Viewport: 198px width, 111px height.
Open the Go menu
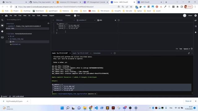(29, 16)
